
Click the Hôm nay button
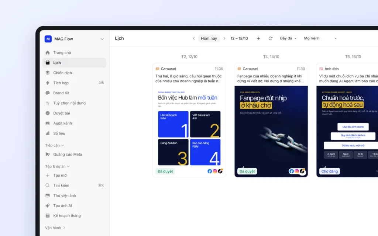209,38
